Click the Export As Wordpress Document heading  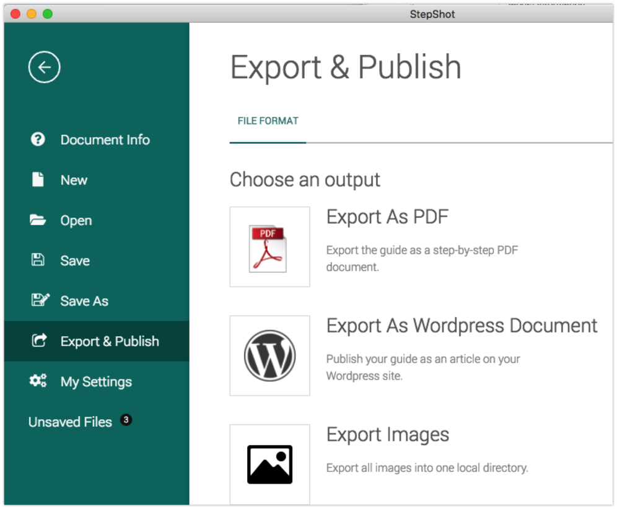(462, 326)
